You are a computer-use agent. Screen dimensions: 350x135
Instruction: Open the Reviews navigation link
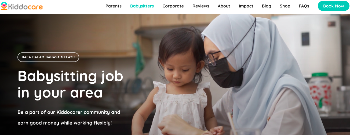[x=201, y=6]
